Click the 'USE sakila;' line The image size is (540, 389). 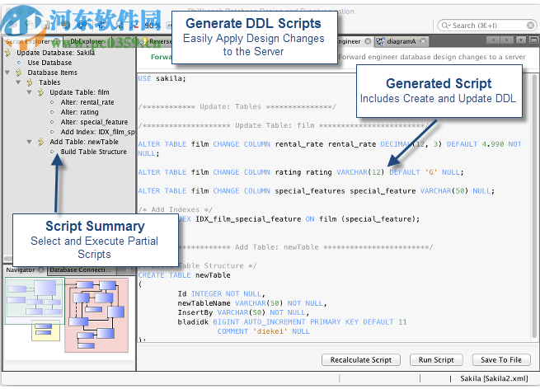[162, 78]
